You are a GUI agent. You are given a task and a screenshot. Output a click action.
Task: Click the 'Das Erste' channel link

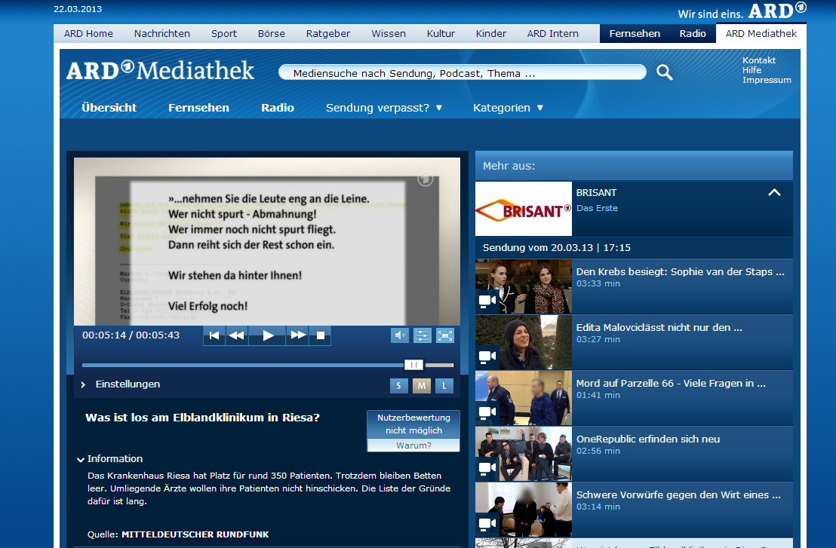coord(597,208)
